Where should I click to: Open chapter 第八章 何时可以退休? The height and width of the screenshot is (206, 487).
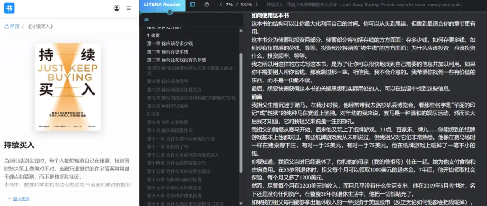168,106
